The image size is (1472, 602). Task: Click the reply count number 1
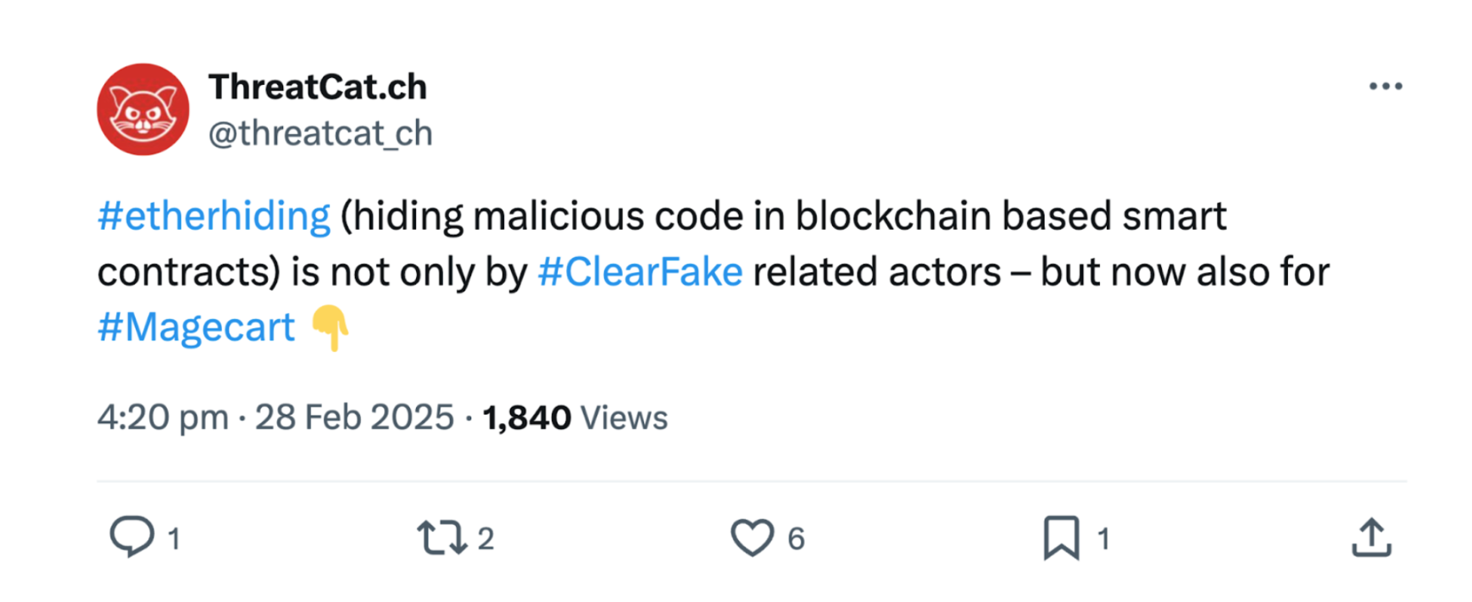click(174, 538)
